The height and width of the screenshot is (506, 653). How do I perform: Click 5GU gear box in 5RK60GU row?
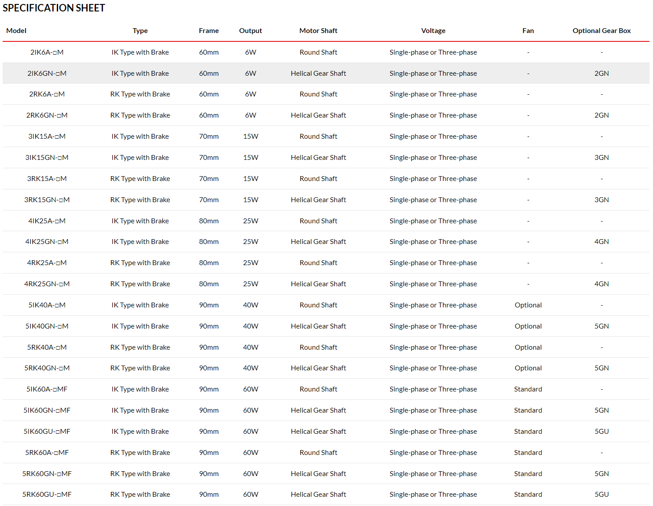602,495
